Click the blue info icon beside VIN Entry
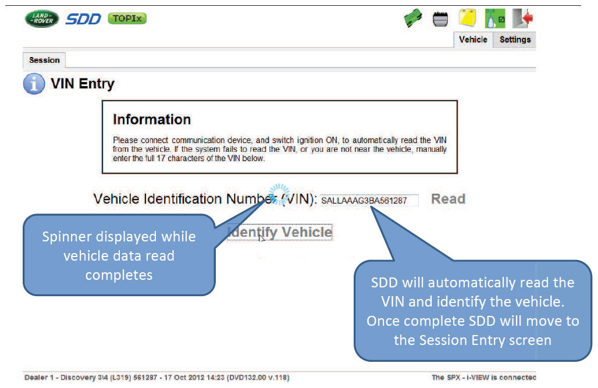The image size is (598, 388). (34, 84)
